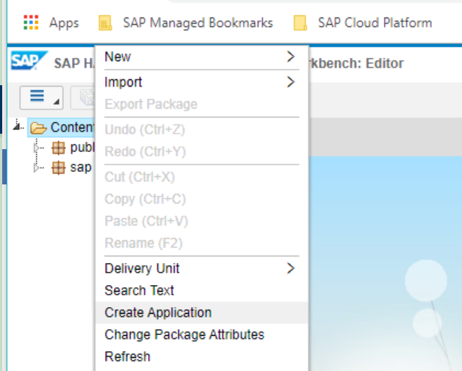Click the SAP Cloud Platform bookmark label

click(375, 23)
